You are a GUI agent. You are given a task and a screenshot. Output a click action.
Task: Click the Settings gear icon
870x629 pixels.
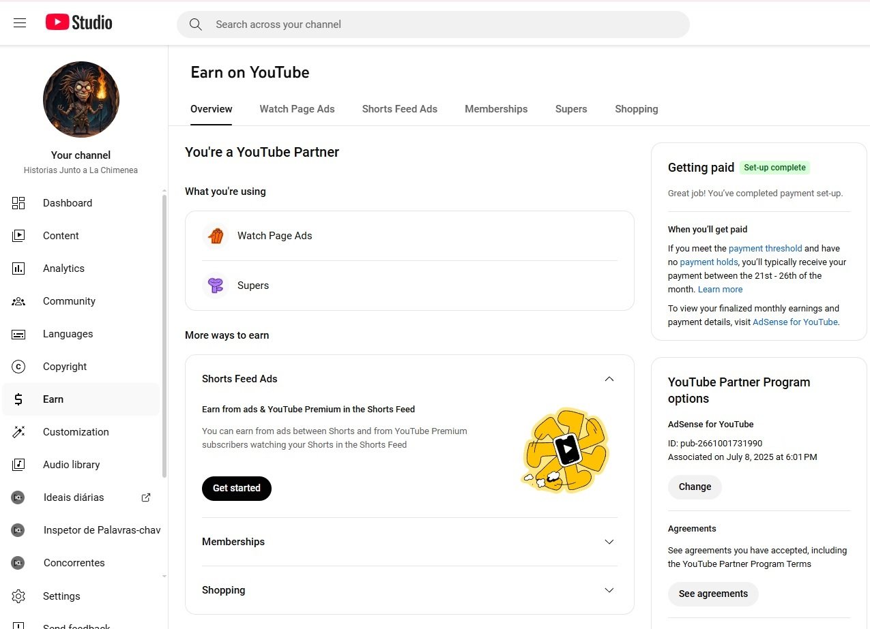point(18,596)
